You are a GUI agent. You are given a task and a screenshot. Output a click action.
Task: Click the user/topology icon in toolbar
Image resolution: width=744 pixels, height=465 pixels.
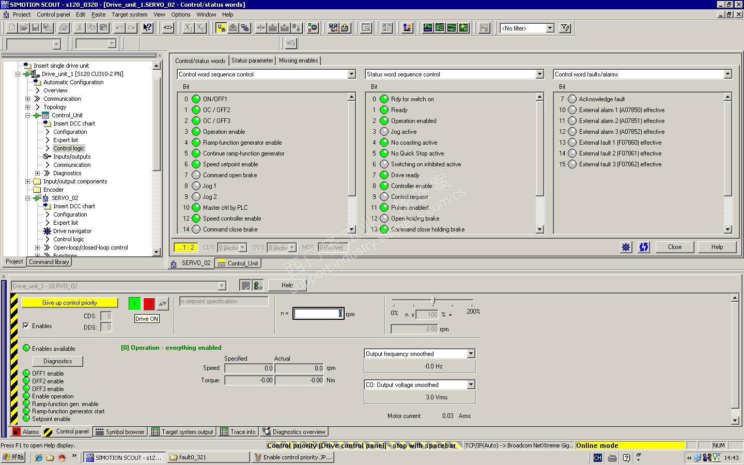pos(407,28)
